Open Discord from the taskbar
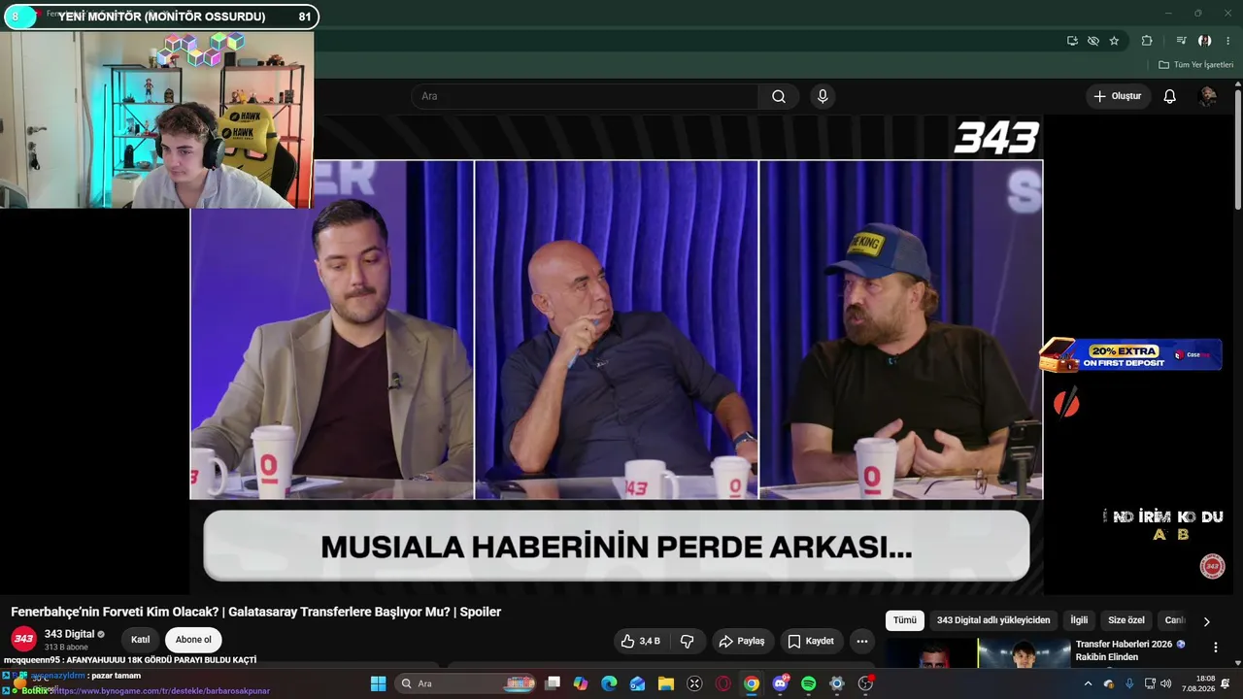 point(780,683)
